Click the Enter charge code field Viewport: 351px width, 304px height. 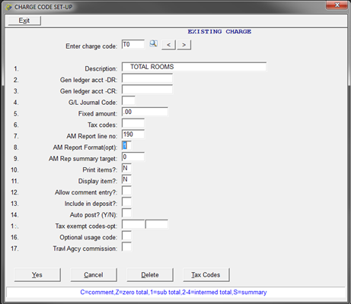click(133, 44)
